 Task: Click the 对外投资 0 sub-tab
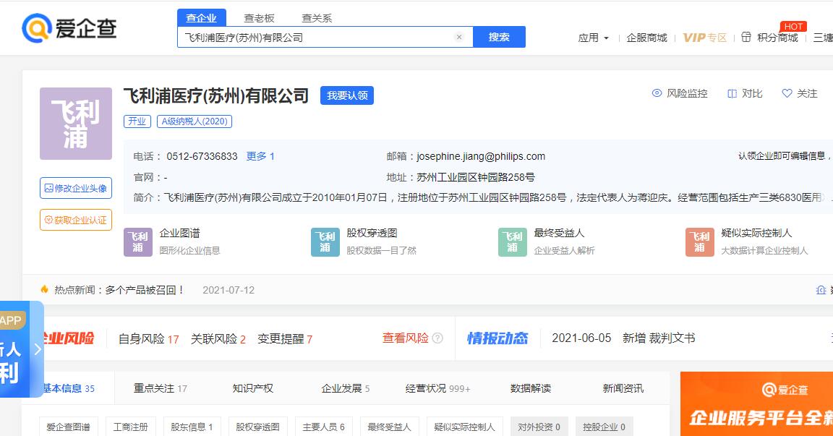point(539,427)
